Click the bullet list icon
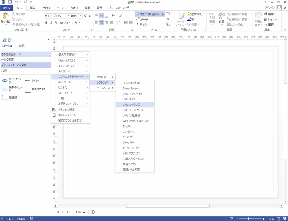 click(x=114, y=16)
